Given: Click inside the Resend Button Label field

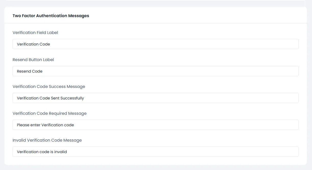Looking at the screenshot, I should click(x=156, y=71).
